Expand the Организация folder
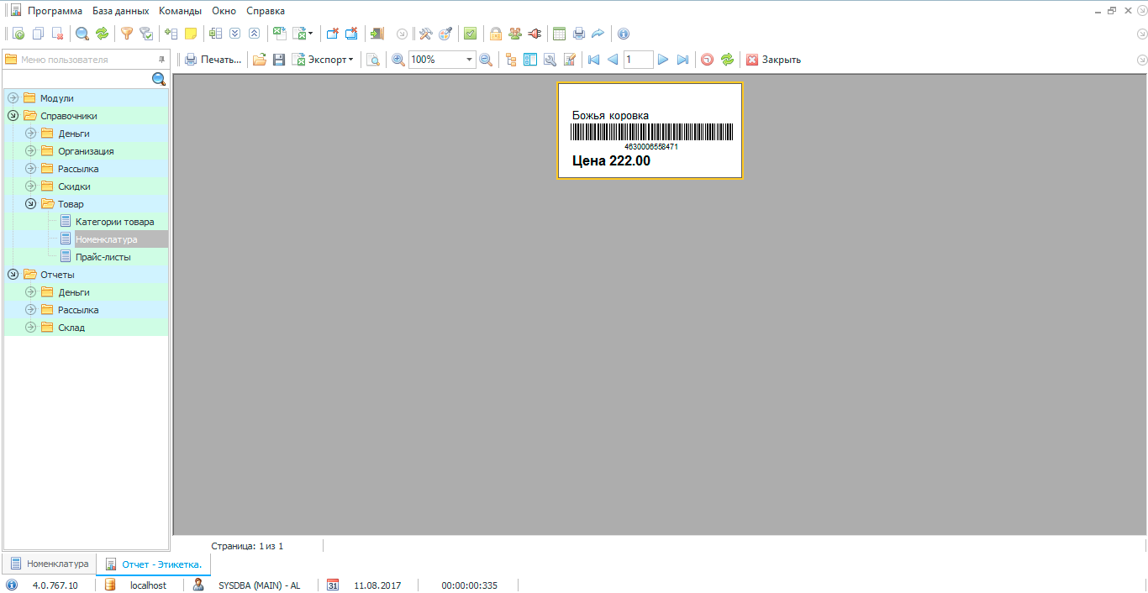1148x593 pixels. point(31,151)
